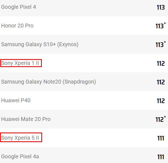
Task: Click the Google Pixel 4 score 113
Action: coord(161,7)
